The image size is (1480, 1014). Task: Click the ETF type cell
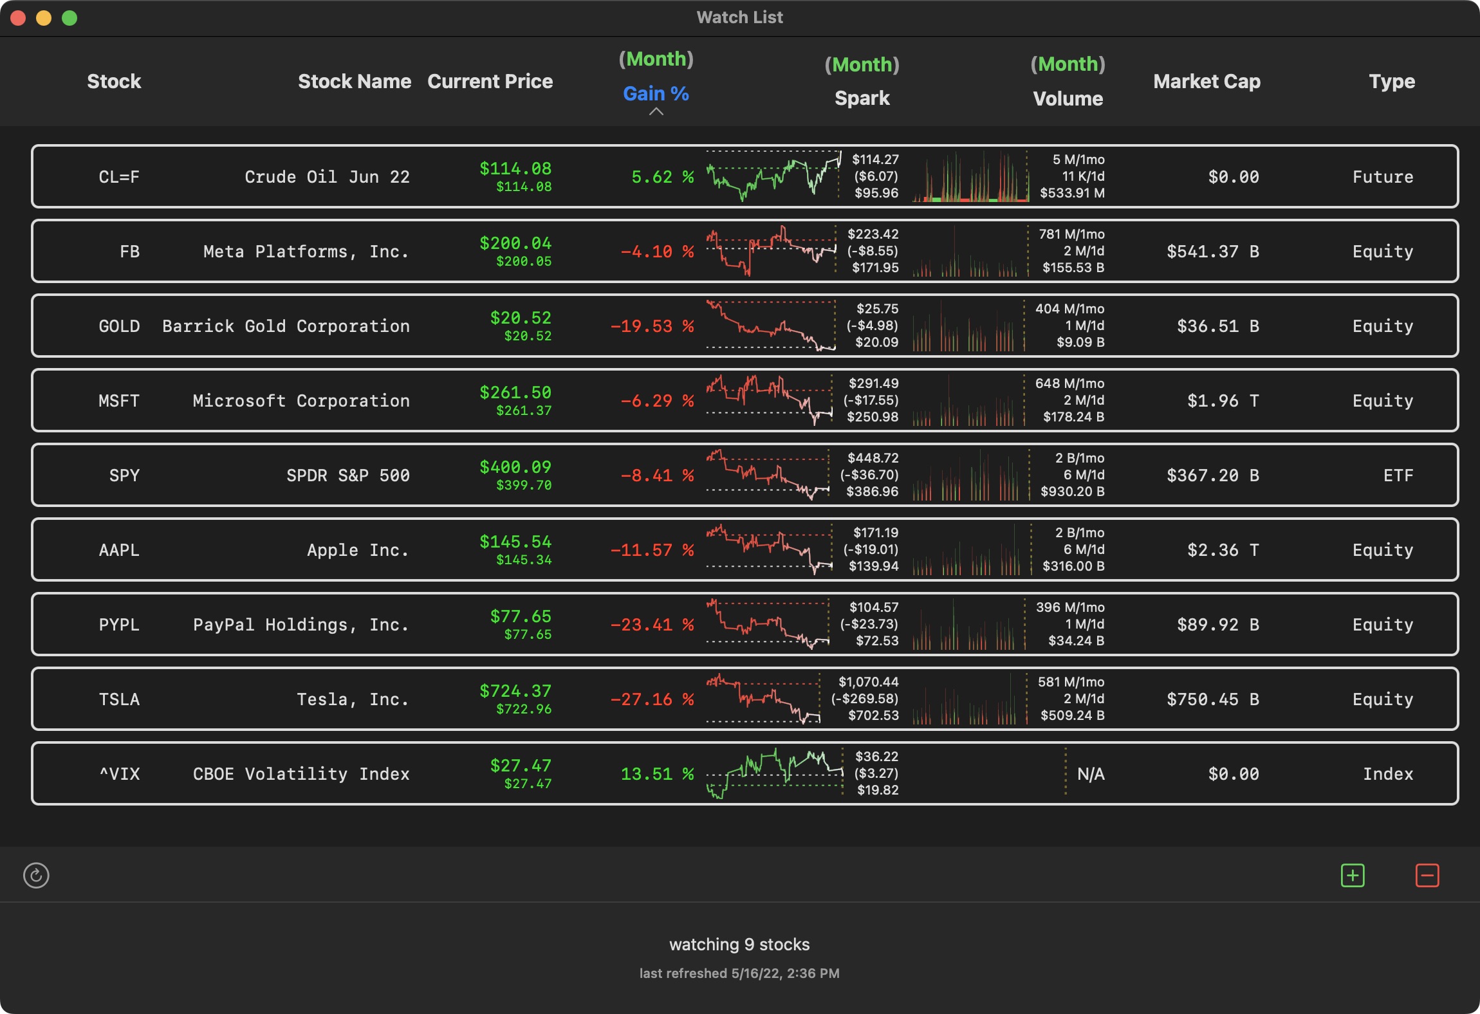1398,475
